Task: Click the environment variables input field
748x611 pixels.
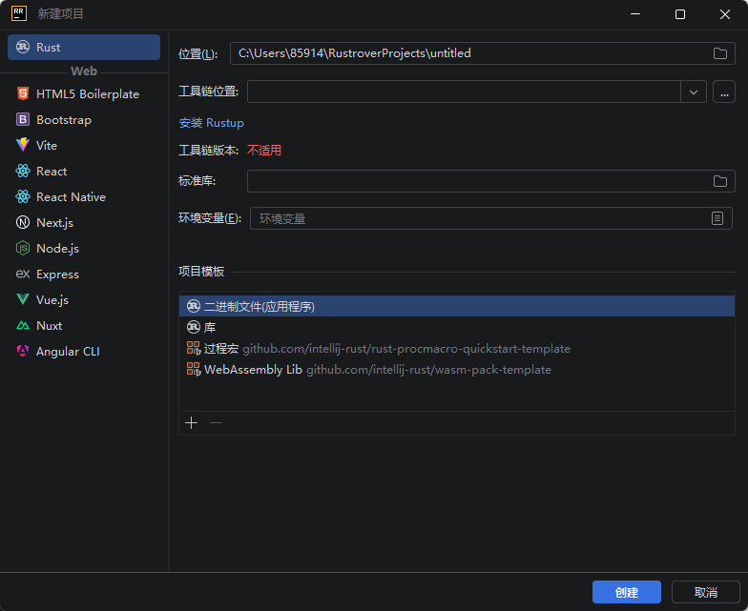Action: click(x=490, y=218)
